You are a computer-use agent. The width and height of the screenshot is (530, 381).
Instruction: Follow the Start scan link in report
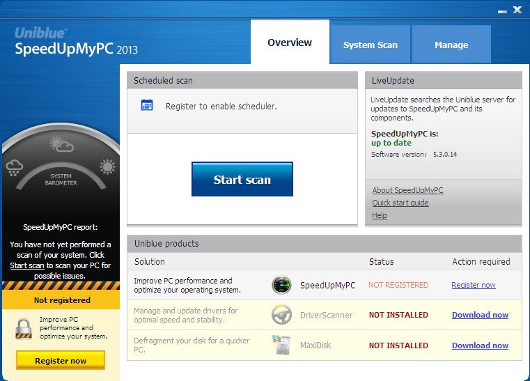27,265
